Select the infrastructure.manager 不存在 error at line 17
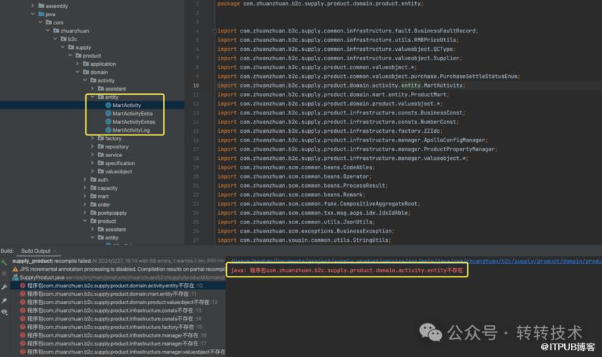The image size is (602, 357). pos(116,343)
